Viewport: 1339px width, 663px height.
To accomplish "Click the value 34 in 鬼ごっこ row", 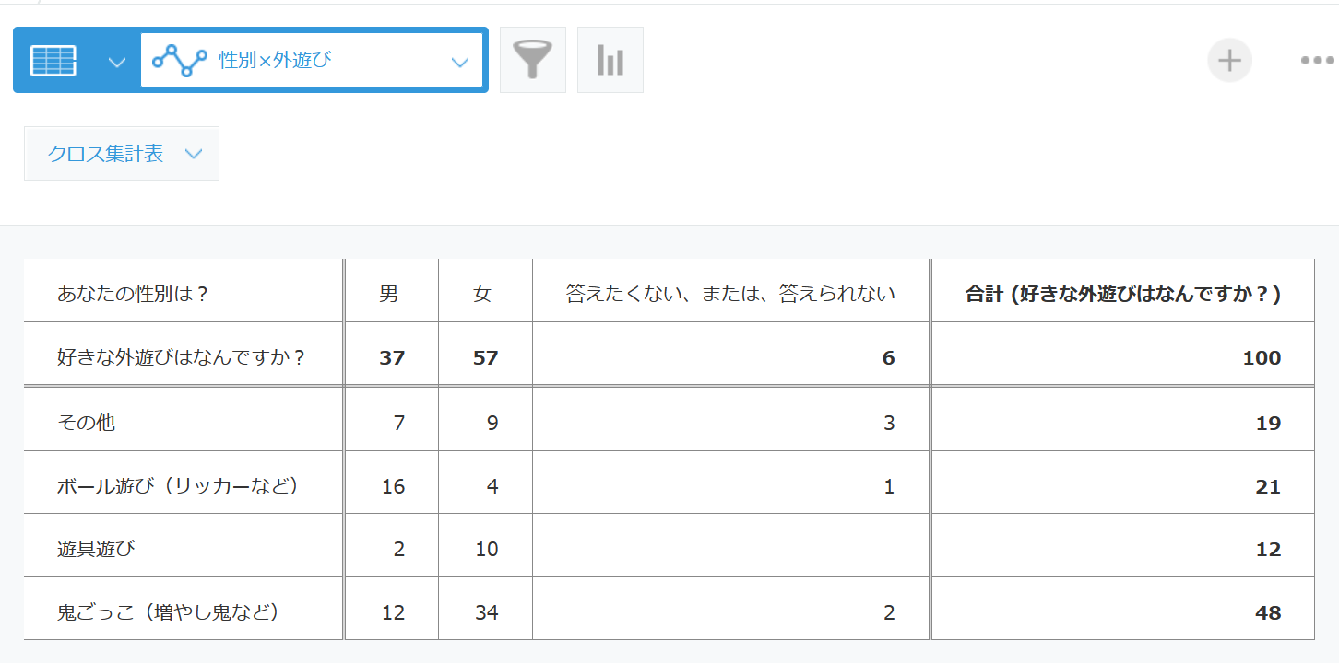I will 486,612.
